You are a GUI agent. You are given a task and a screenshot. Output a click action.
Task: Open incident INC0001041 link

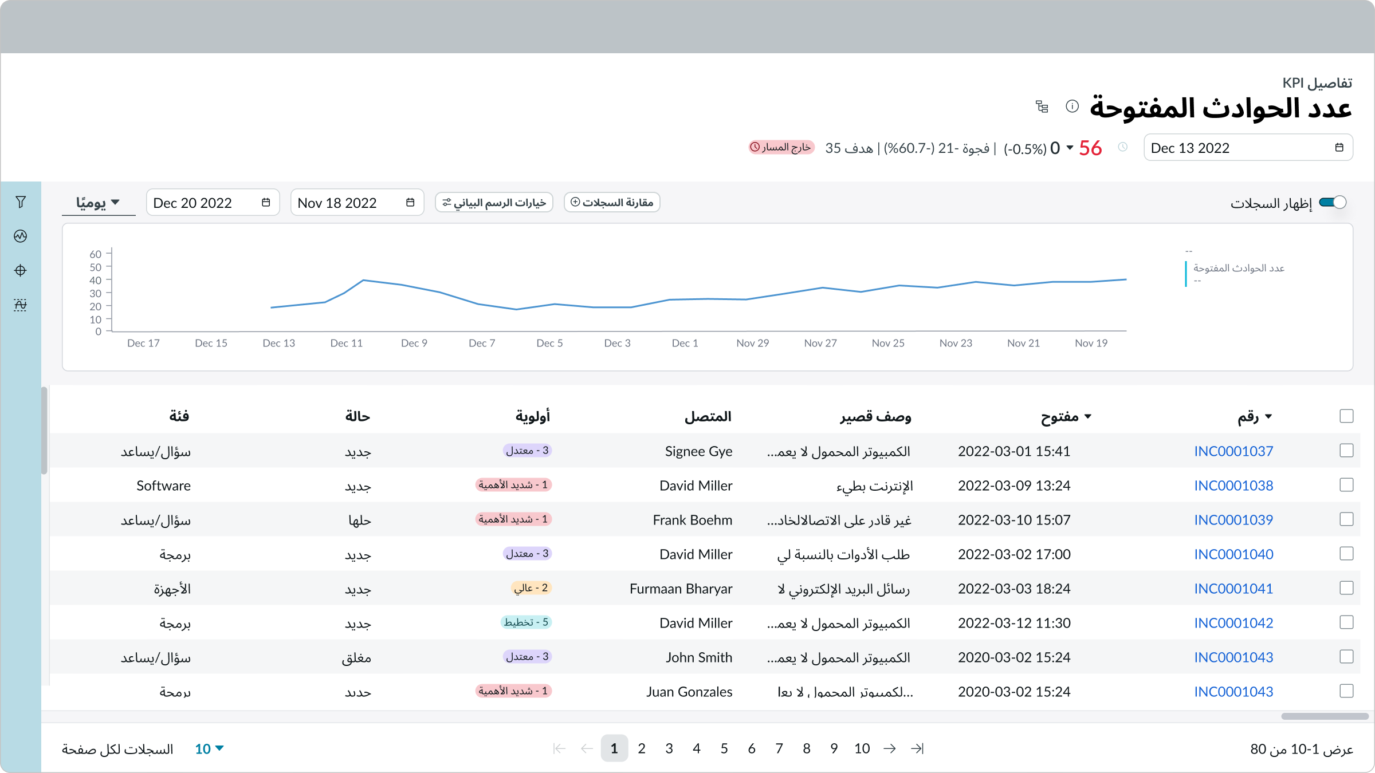1233,589
